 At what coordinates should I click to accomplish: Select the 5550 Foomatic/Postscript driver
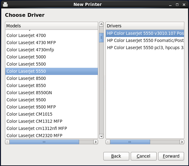[x=145, y=40]
